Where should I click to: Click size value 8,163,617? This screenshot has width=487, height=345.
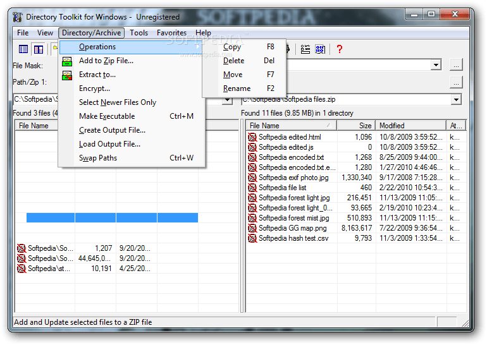pyautogui.click(x=357, y=228)
